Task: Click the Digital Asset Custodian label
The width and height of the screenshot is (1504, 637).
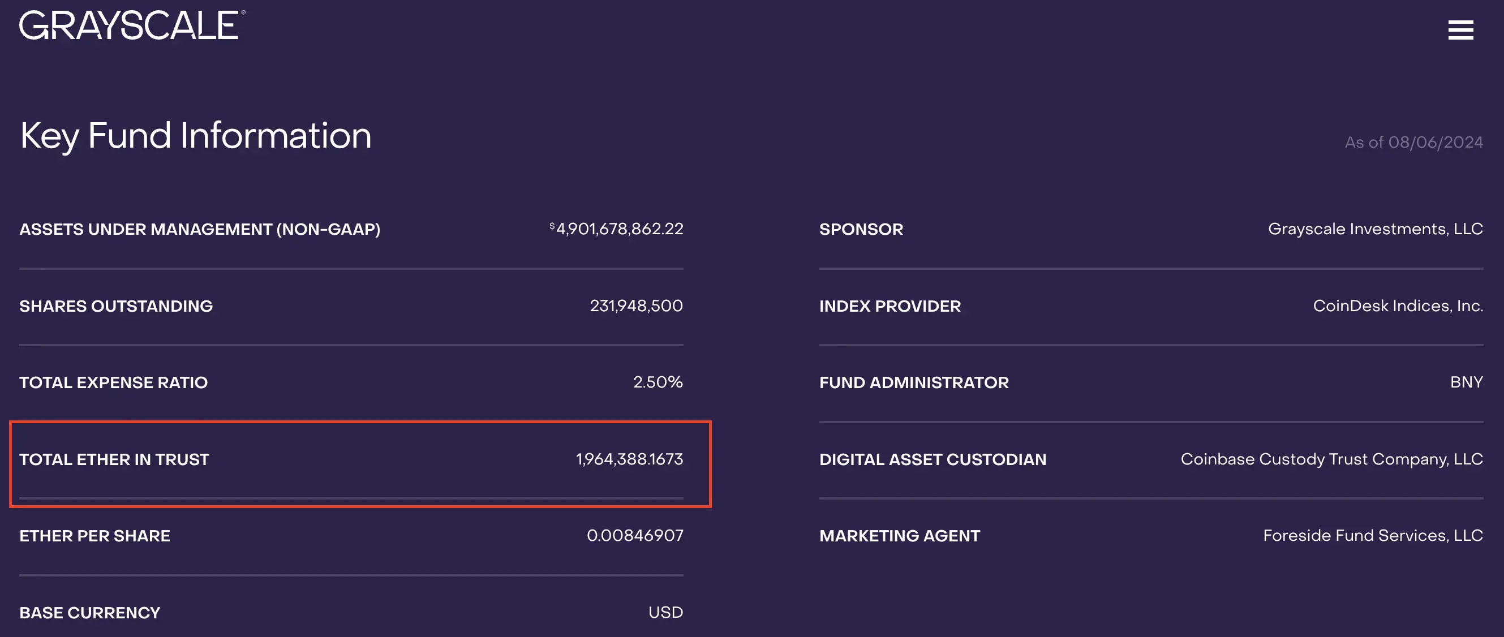Action: 933,459
